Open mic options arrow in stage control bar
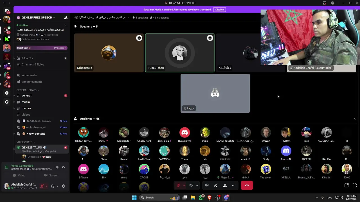 tap(184, 185)
